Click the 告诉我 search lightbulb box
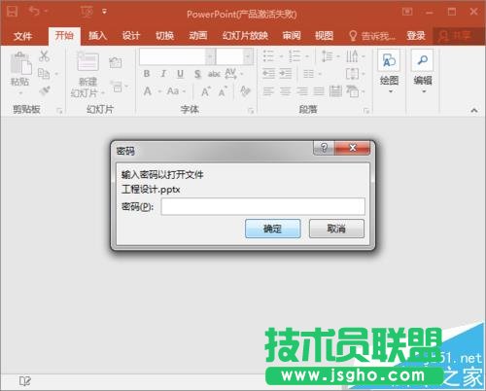The width and height of the screenshot is (486, 391). (x=372, y=36)
